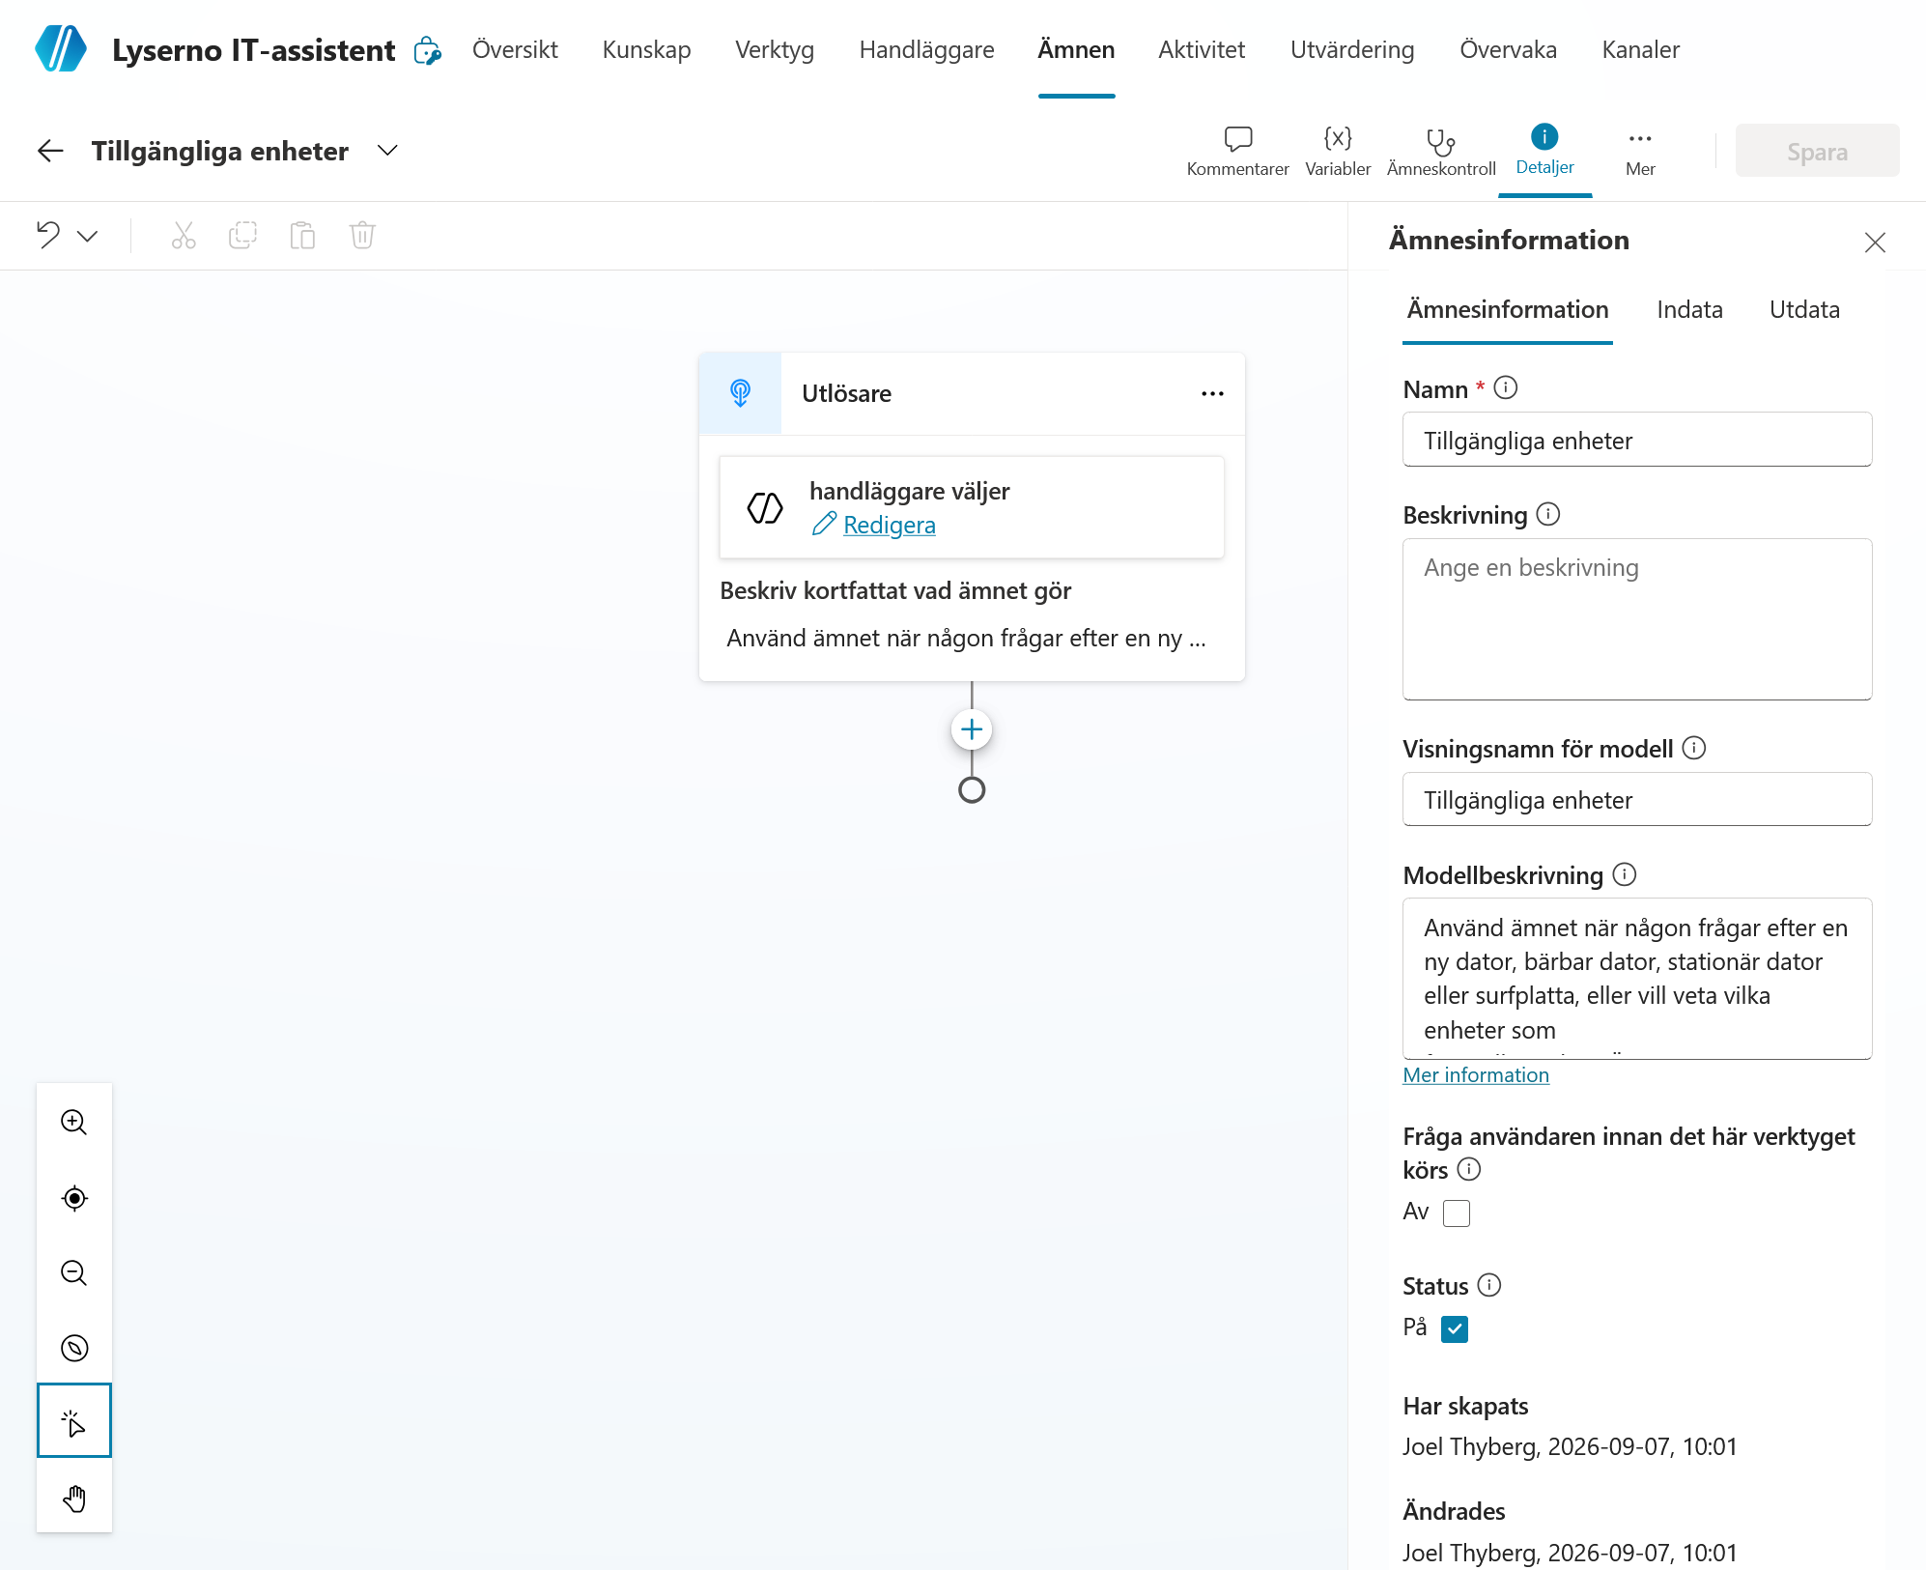Switch to the Utdata tab
The image size is (1926, 1570).
point(1804,310)
